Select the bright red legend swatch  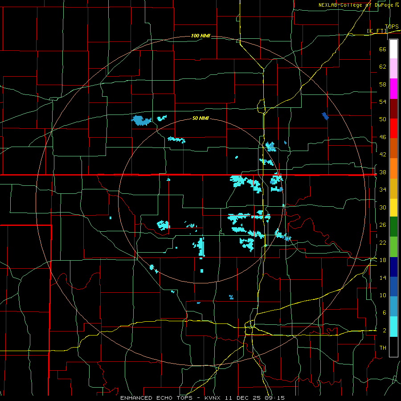(393, 128)
